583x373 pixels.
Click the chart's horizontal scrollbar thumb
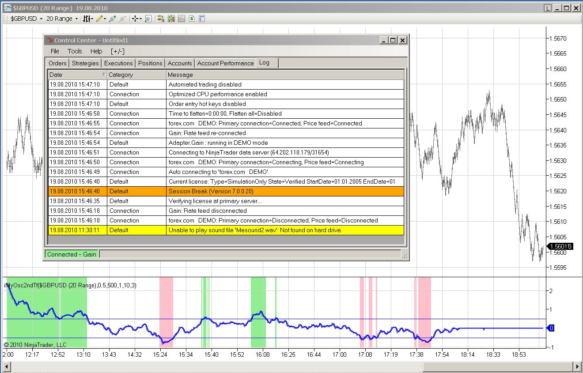coord(498,366)
